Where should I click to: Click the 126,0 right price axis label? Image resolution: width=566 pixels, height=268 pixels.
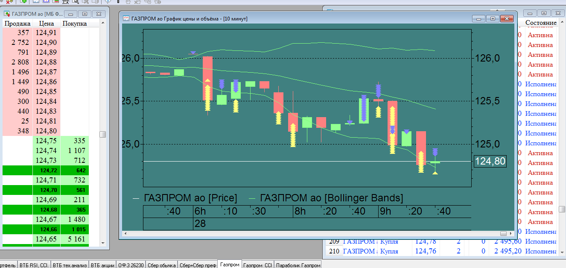point(487,58)
